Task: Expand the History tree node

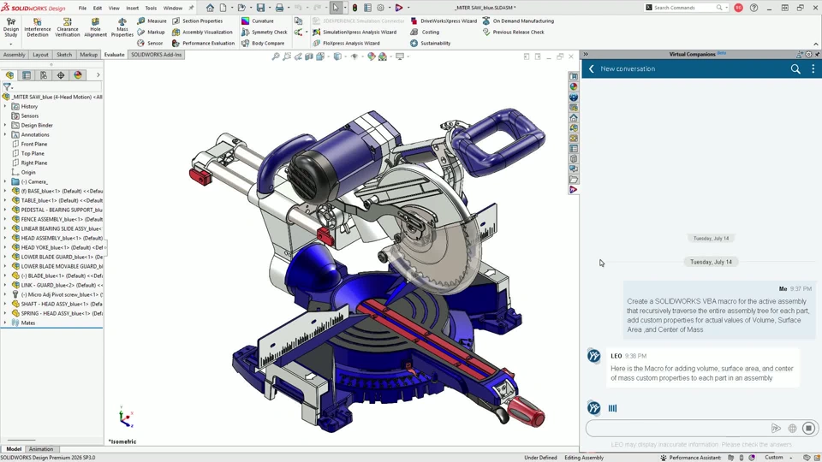Action: [5, 106]
